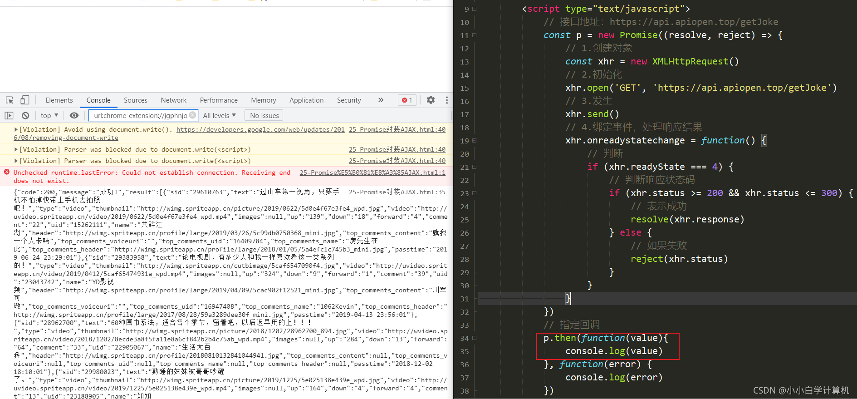The image size is (857, 399).
Task: Click 'XMLHttpRequest()' in code line 13
Action: pyautogui.click(x=695, y=61)
